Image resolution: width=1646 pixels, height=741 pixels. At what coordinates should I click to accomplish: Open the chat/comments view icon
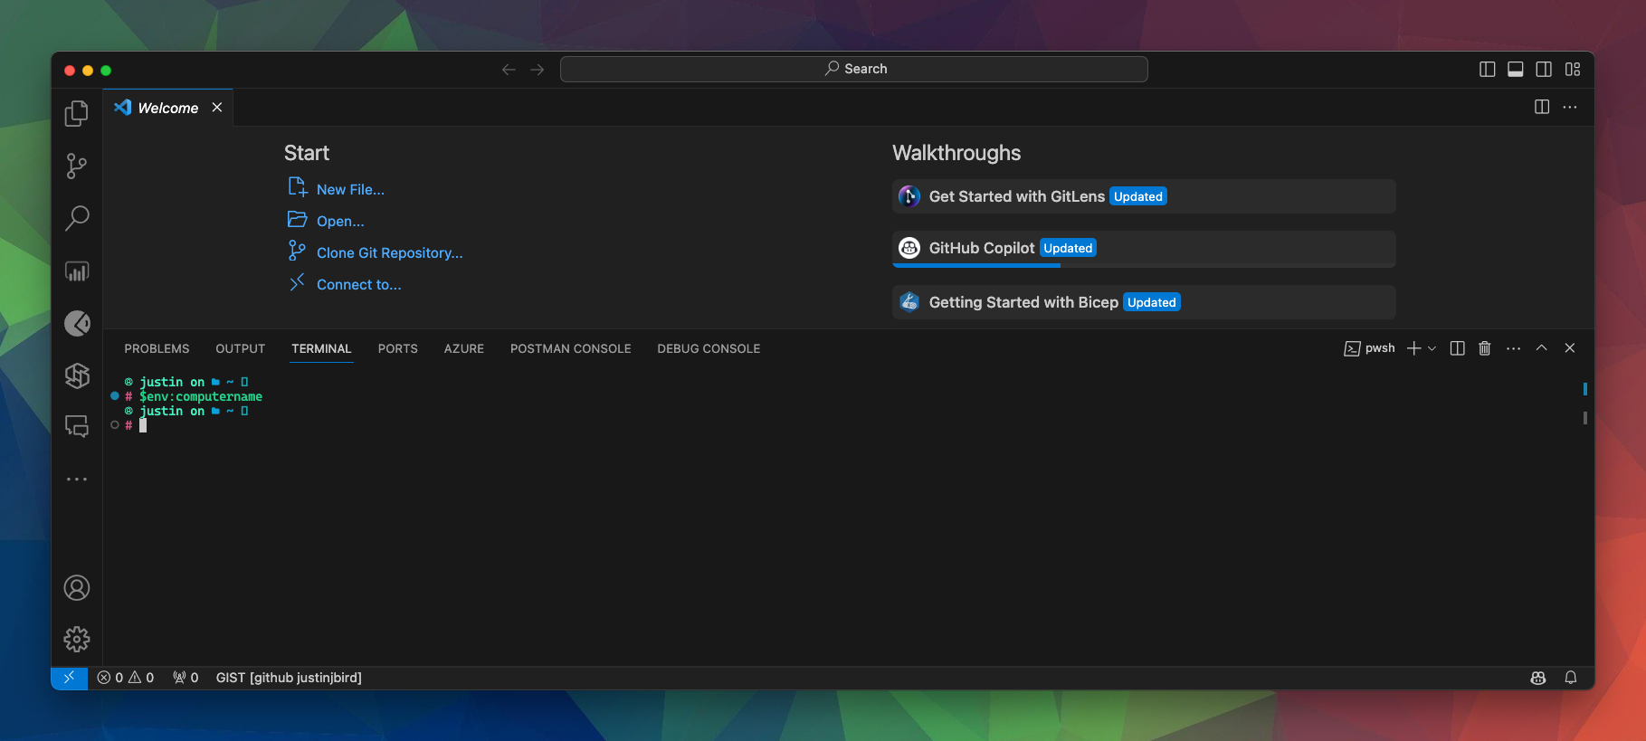(77, 426)
